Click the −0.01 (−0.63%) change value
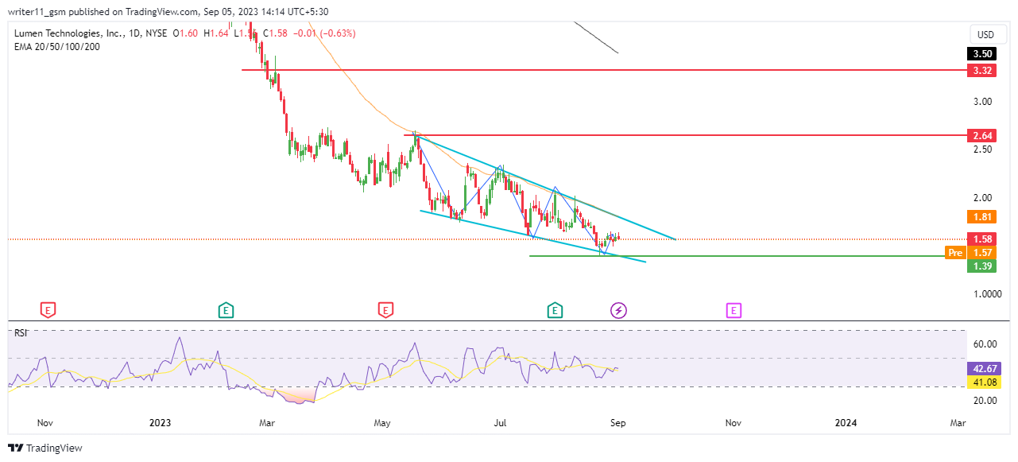 pos(324,33)
